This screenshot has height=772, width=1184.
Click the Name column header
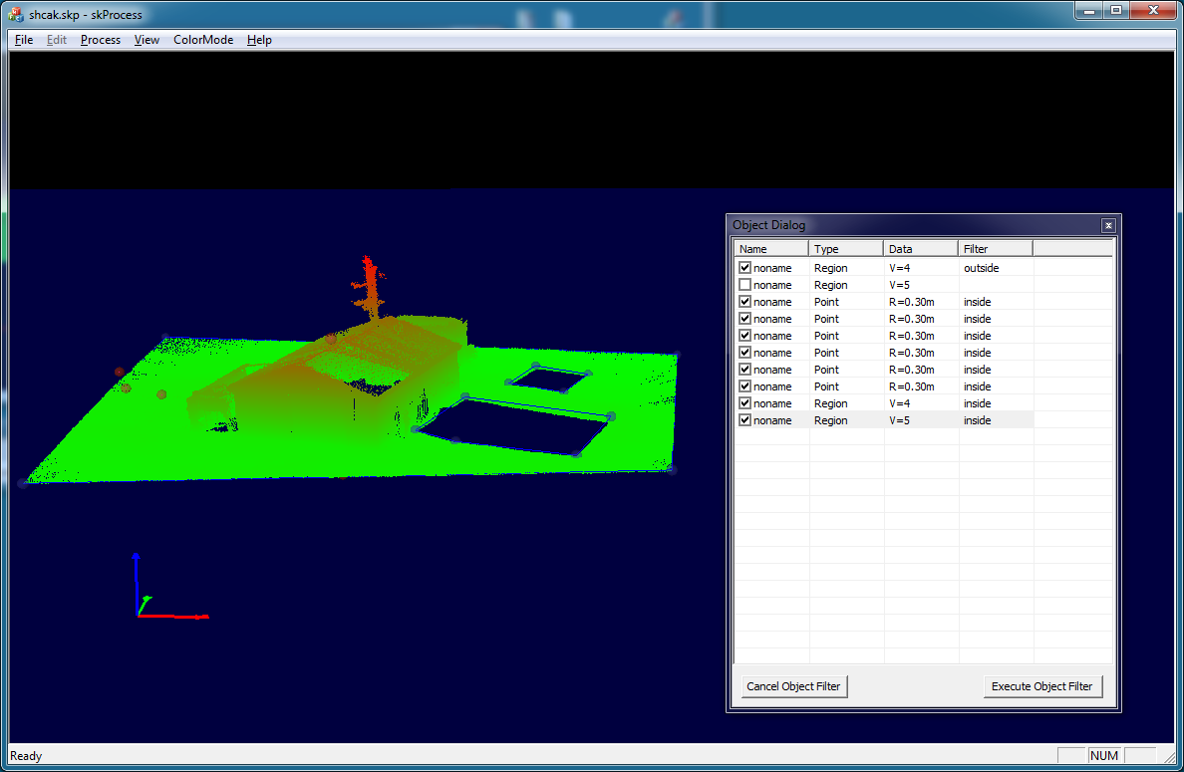point(771,249)
